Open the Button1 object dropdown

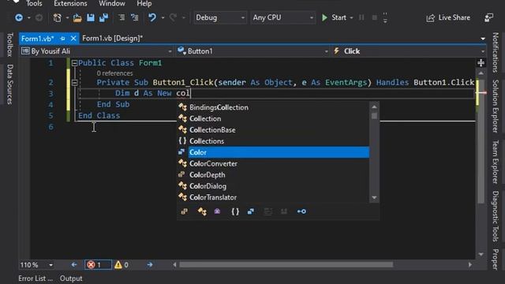tap(252, 51)
